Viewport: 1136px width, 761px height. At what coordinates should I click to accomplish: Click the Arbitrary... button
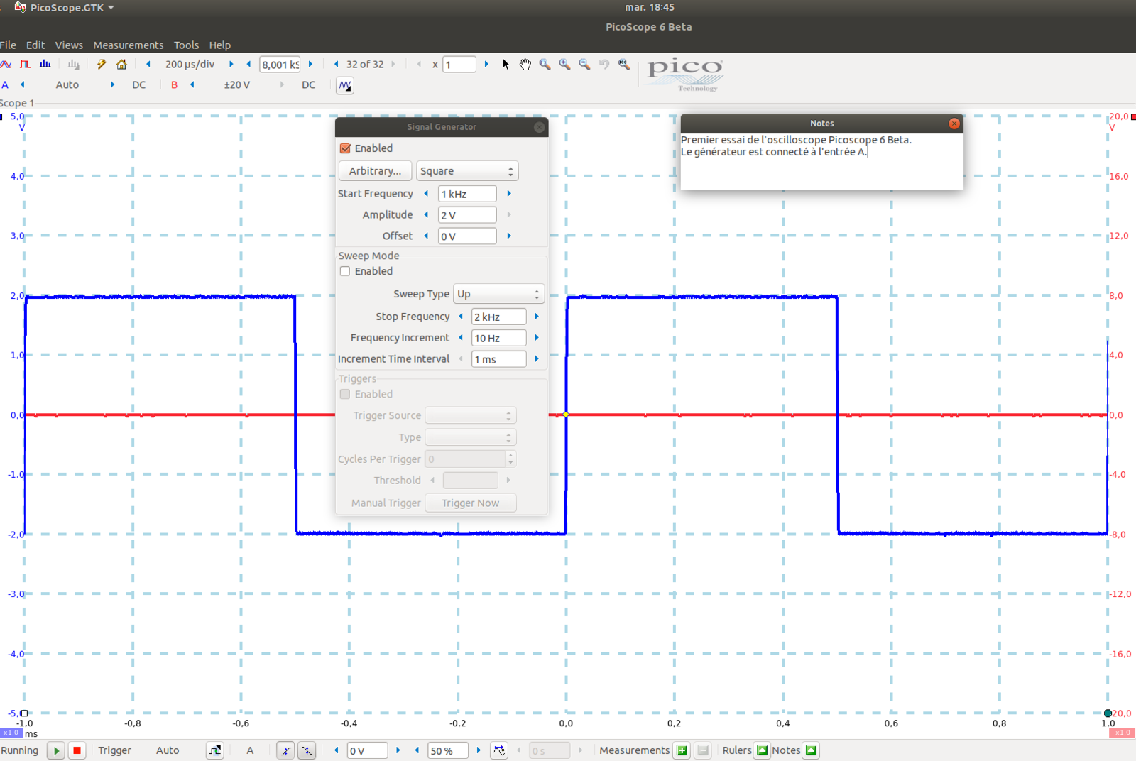coord(375,171)
